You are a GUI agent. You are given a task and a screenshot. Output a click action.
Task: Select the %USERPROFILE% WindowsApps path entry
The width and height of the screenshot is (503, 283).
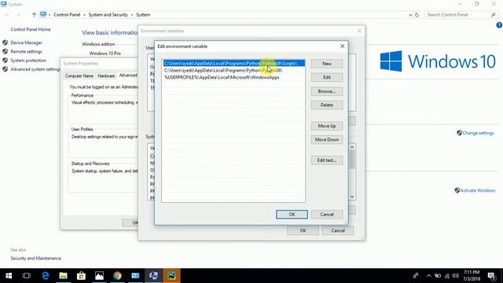click(x=234, y=77)
